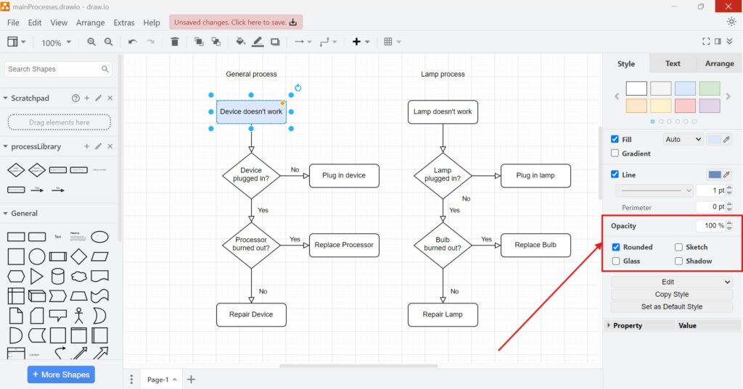Open the Arrange menu
This screenshot has height=389, width=743.
90,22
